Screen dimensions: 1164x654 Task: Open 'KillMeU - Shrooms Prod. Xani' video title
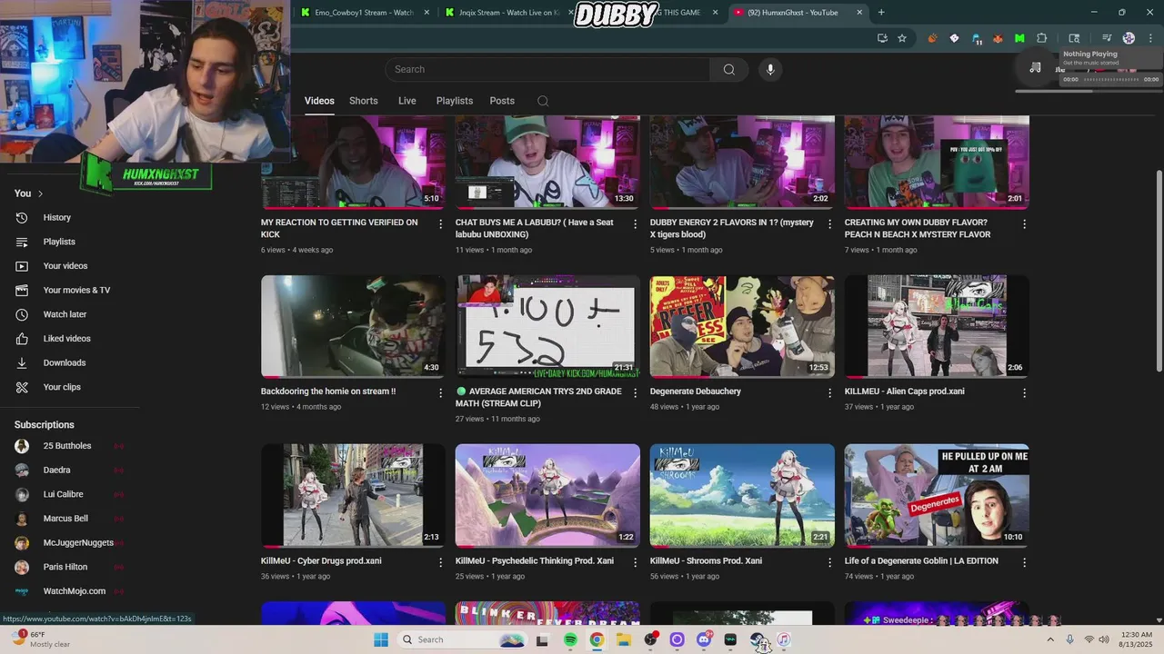tap(707, 561)
